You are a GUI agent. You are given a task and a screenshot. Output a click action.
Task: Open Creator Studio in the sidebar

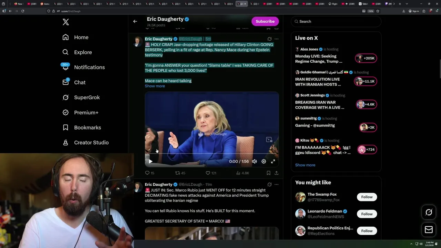85,143
